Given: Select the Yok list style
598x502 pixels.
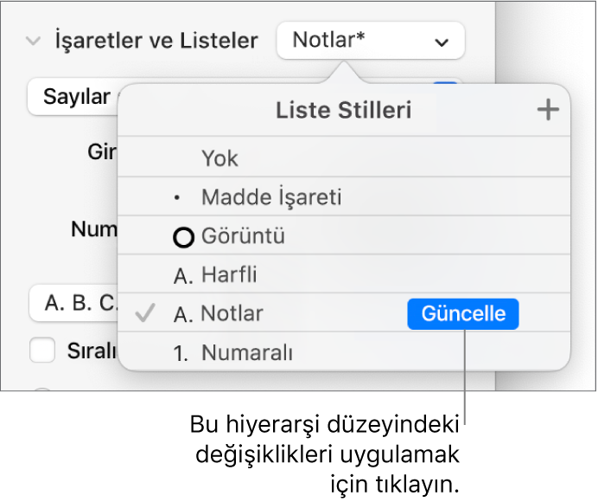Looking at the screenshot, I should [x=344, y=158].
